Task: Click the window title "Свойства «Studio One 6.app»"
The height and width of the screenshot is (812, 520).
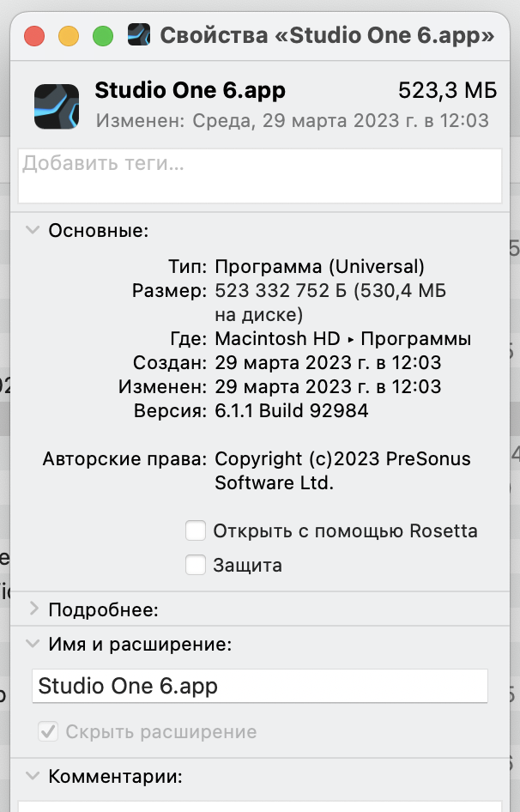Action: click(x=327, y=36)
